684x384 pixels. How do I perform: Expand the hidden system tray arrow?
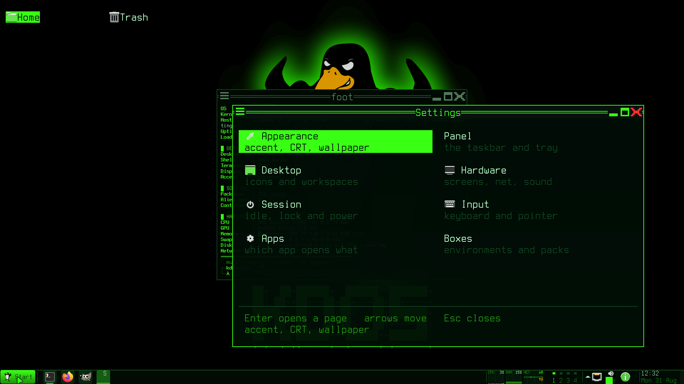point(587,377)
